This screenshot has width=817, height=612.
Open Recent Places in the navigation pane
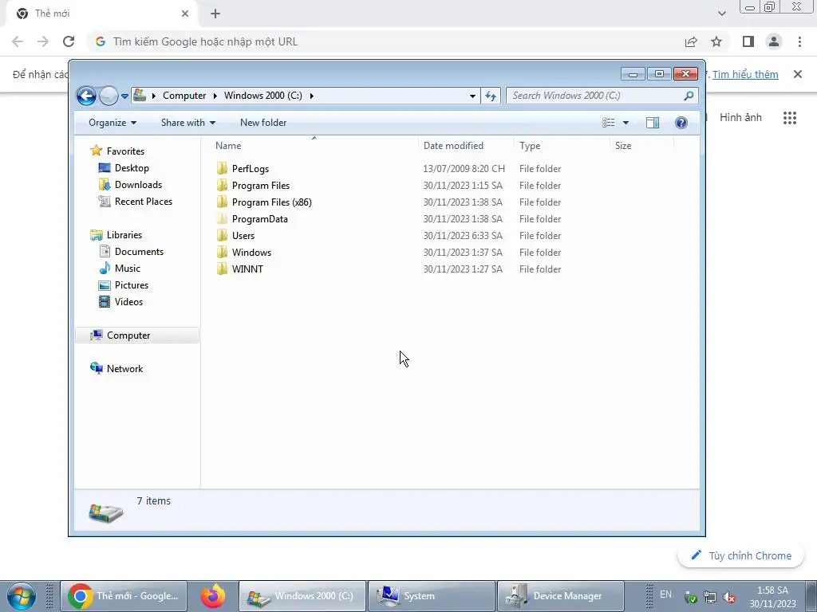pyautogui.click(x=144, y=202)
